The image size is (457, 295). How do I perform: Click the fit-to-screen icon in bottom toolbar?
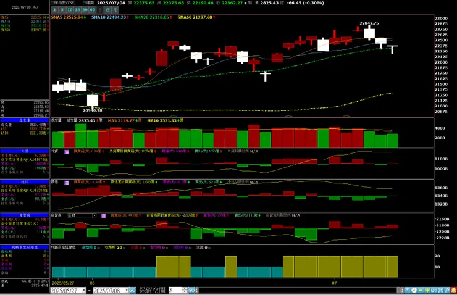(x=440, y=290)
